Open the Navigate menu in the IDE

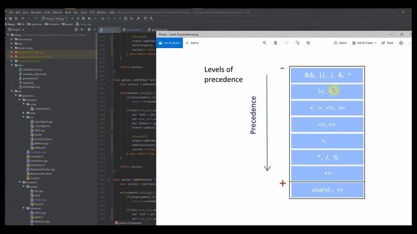pyautogui.click(x=36, y=12)
